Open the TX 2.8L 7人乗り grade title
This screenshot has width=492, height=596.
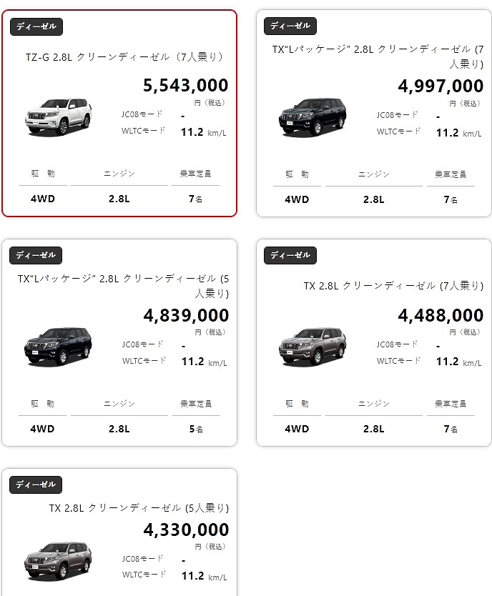[393, 286]
